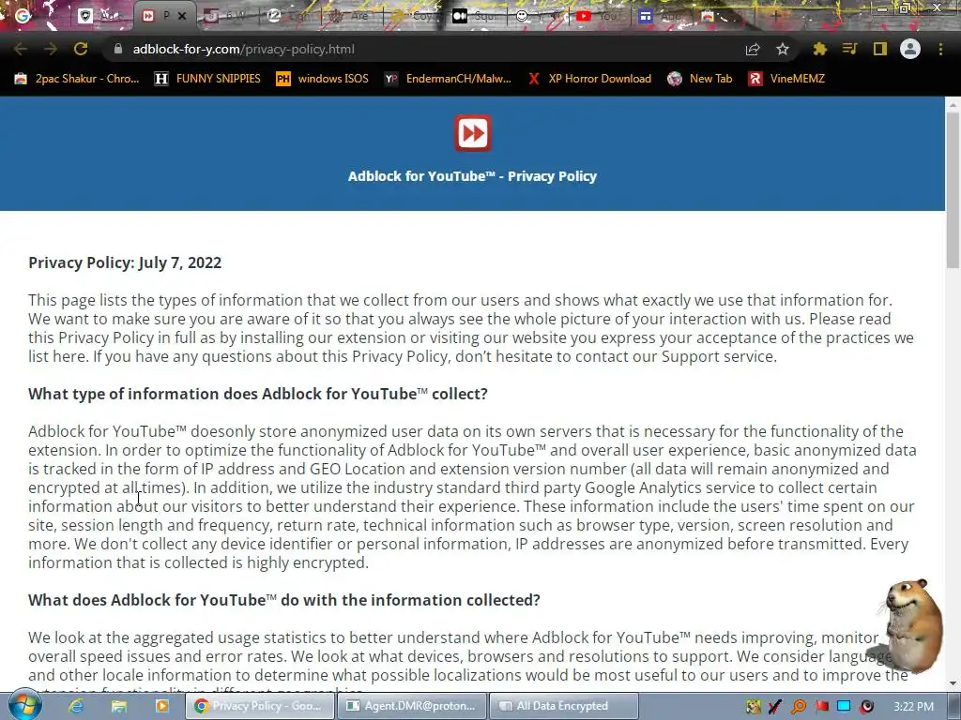Open the 2pac Shakur bookmark
Viewport: 961px width, 720px height.
pyautogui.click(x=77, y=79)
